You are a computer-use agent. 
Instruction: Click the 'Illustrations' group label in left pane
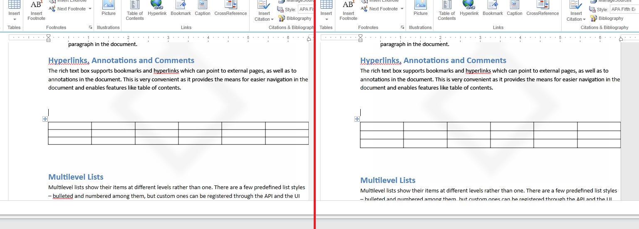[108, 27]
